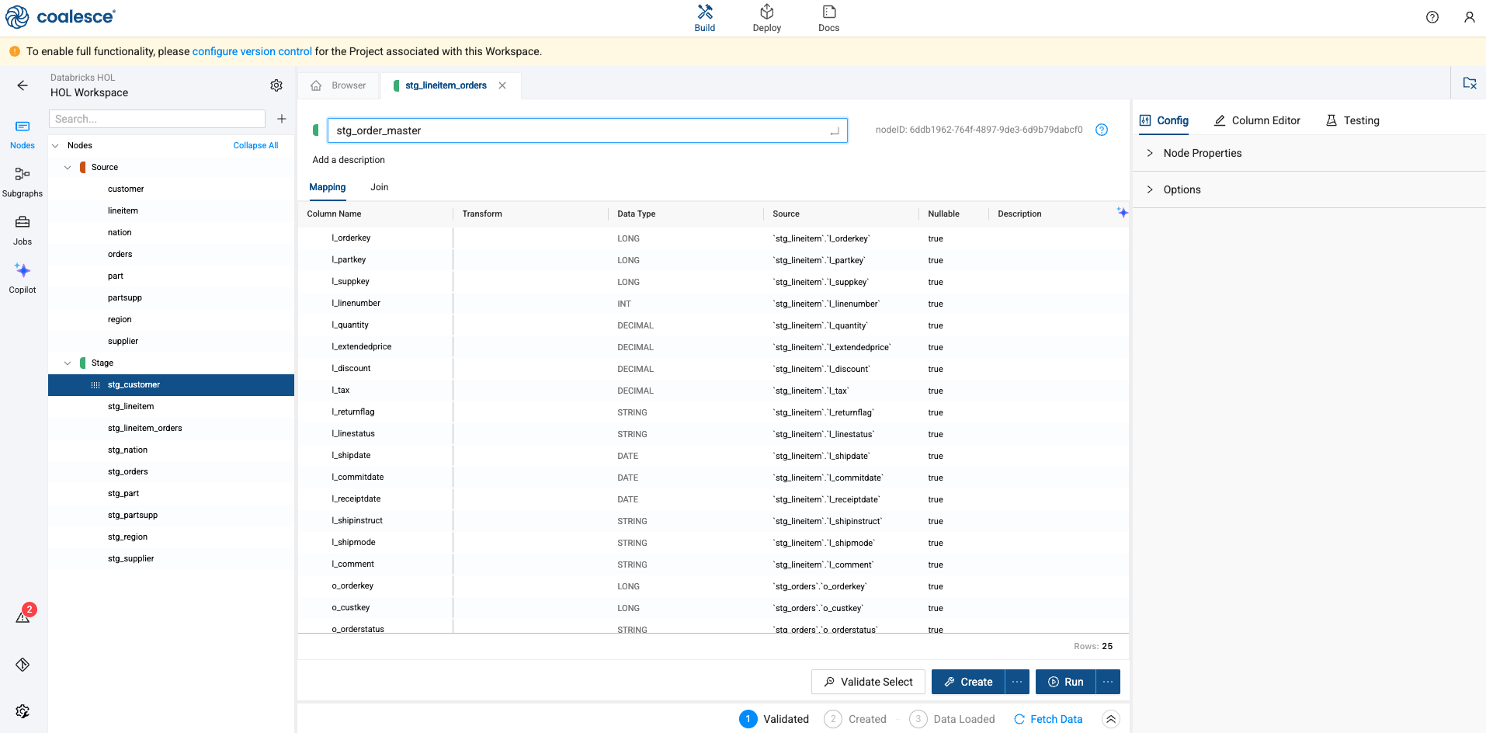The width and height of the screenshot is (1486, 733).
Task: Switch to the Browser tab
Action: click(339, 85)
